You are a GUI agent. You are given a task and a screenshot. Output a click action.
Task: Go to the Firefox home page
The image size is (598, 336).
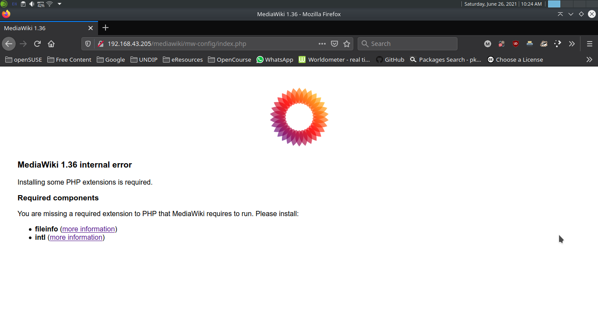(51, 44)
